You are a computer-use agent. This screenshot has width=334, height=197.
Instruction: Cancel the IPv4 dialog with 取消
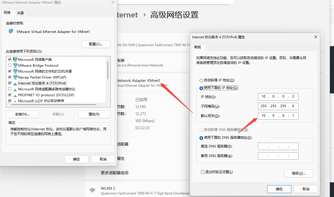[306, 189]
